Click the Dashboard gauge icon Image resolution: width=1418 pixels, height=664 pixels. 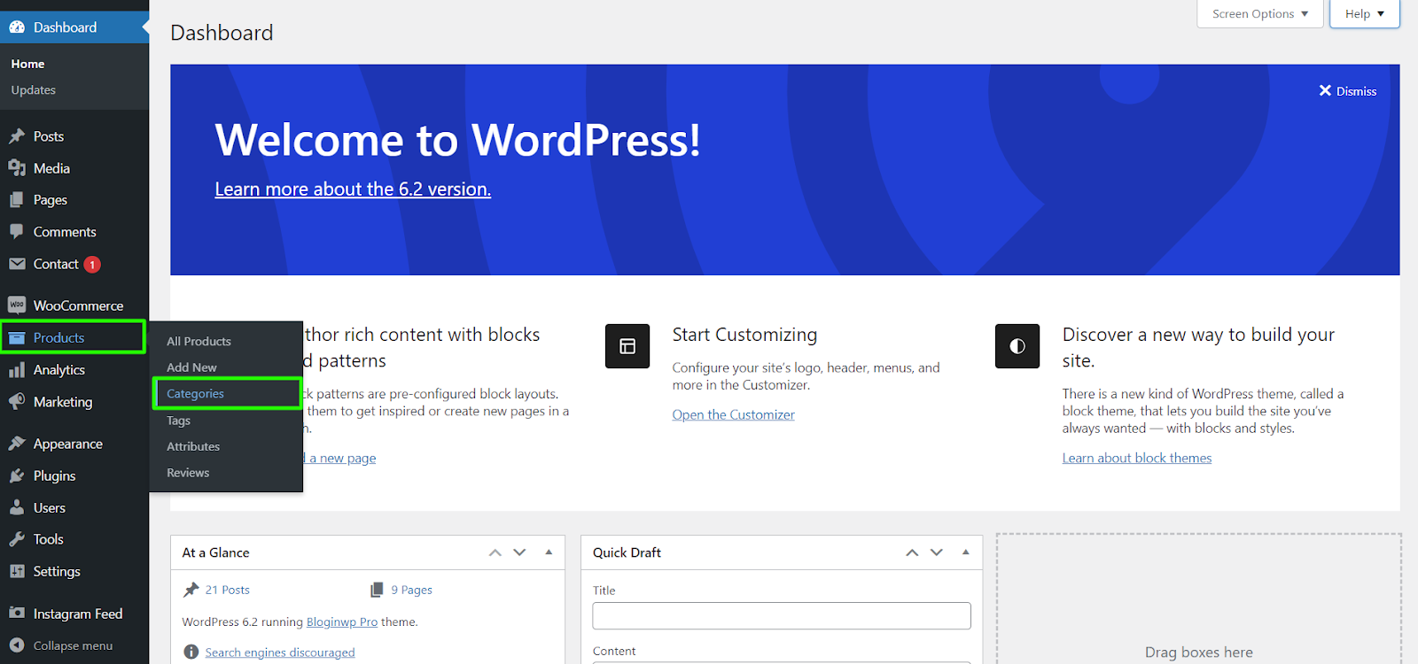(x=17, y=27)
